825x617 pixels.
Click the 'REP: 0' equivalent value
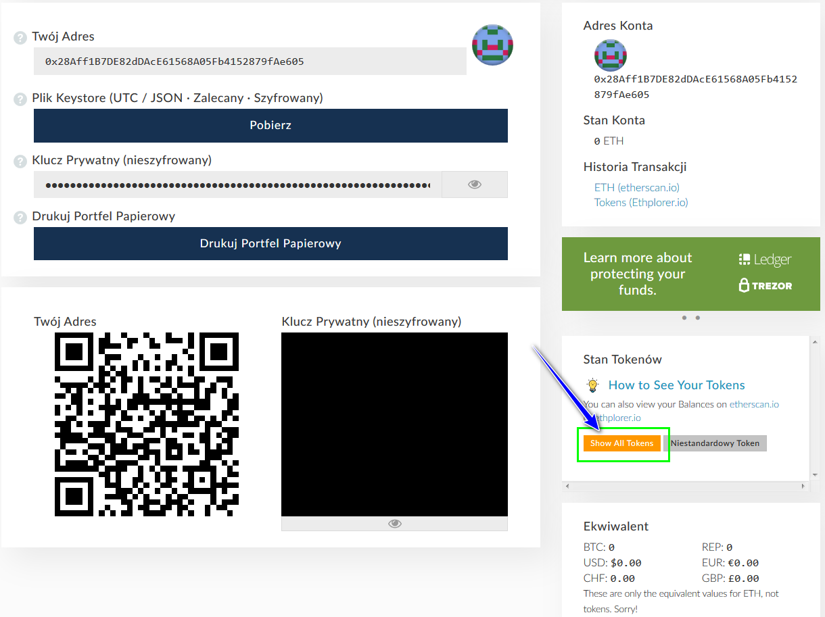point(717,547)
